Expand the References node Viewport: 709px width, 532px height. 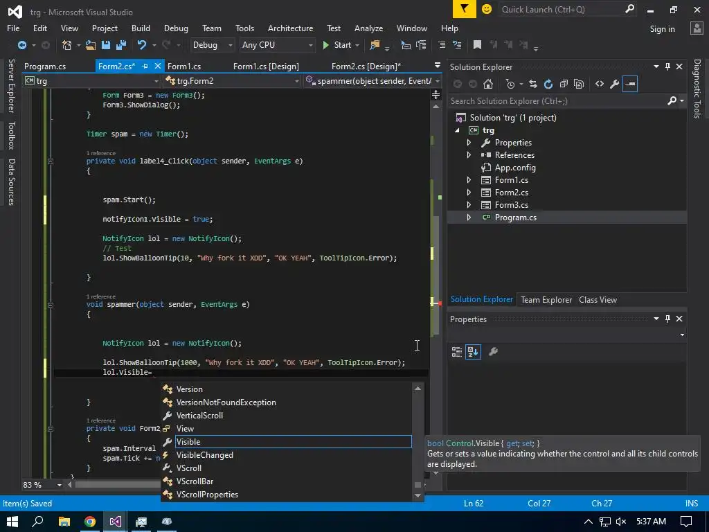469,154
